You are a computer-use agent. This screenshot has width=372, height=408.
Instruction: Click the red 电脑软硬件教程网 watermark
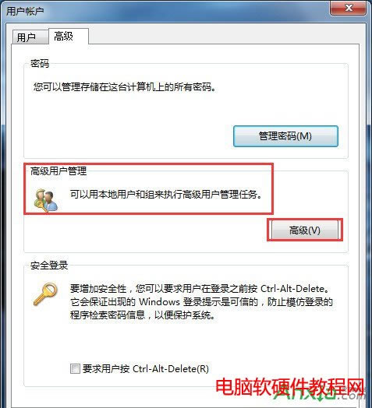[290, 387]
